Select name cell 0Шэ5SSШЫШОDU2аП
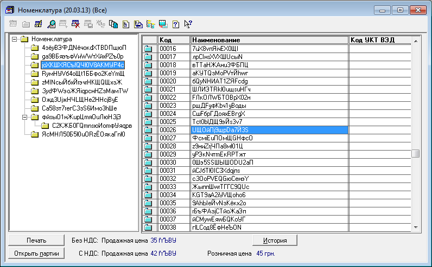This screenshot has width=432, height=267. point(269,162)
